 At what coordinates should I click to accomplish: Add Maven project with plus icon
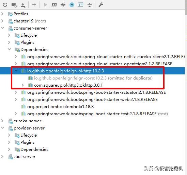coord(34,5)
